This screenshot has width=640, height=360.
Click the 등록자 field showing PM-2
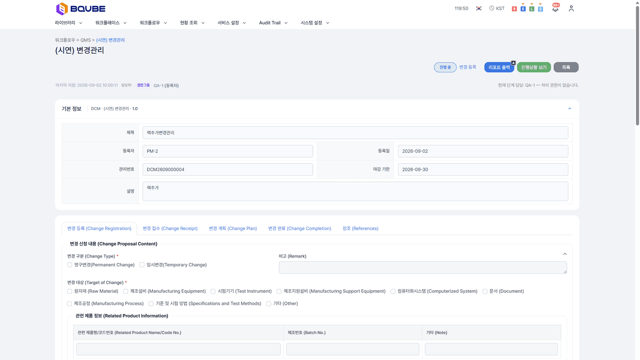[x=228, y=151]
